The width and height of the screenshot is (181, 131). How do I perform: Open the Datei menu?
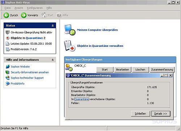click(8, 8)
